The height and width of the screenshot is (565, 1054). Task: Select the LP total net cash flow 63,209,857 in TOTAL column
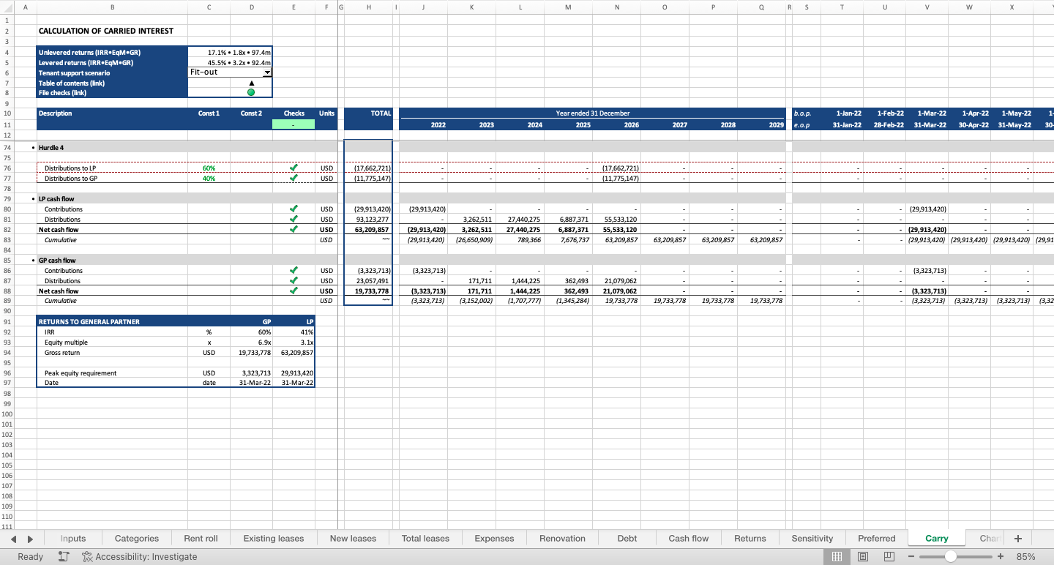point(368,230)
